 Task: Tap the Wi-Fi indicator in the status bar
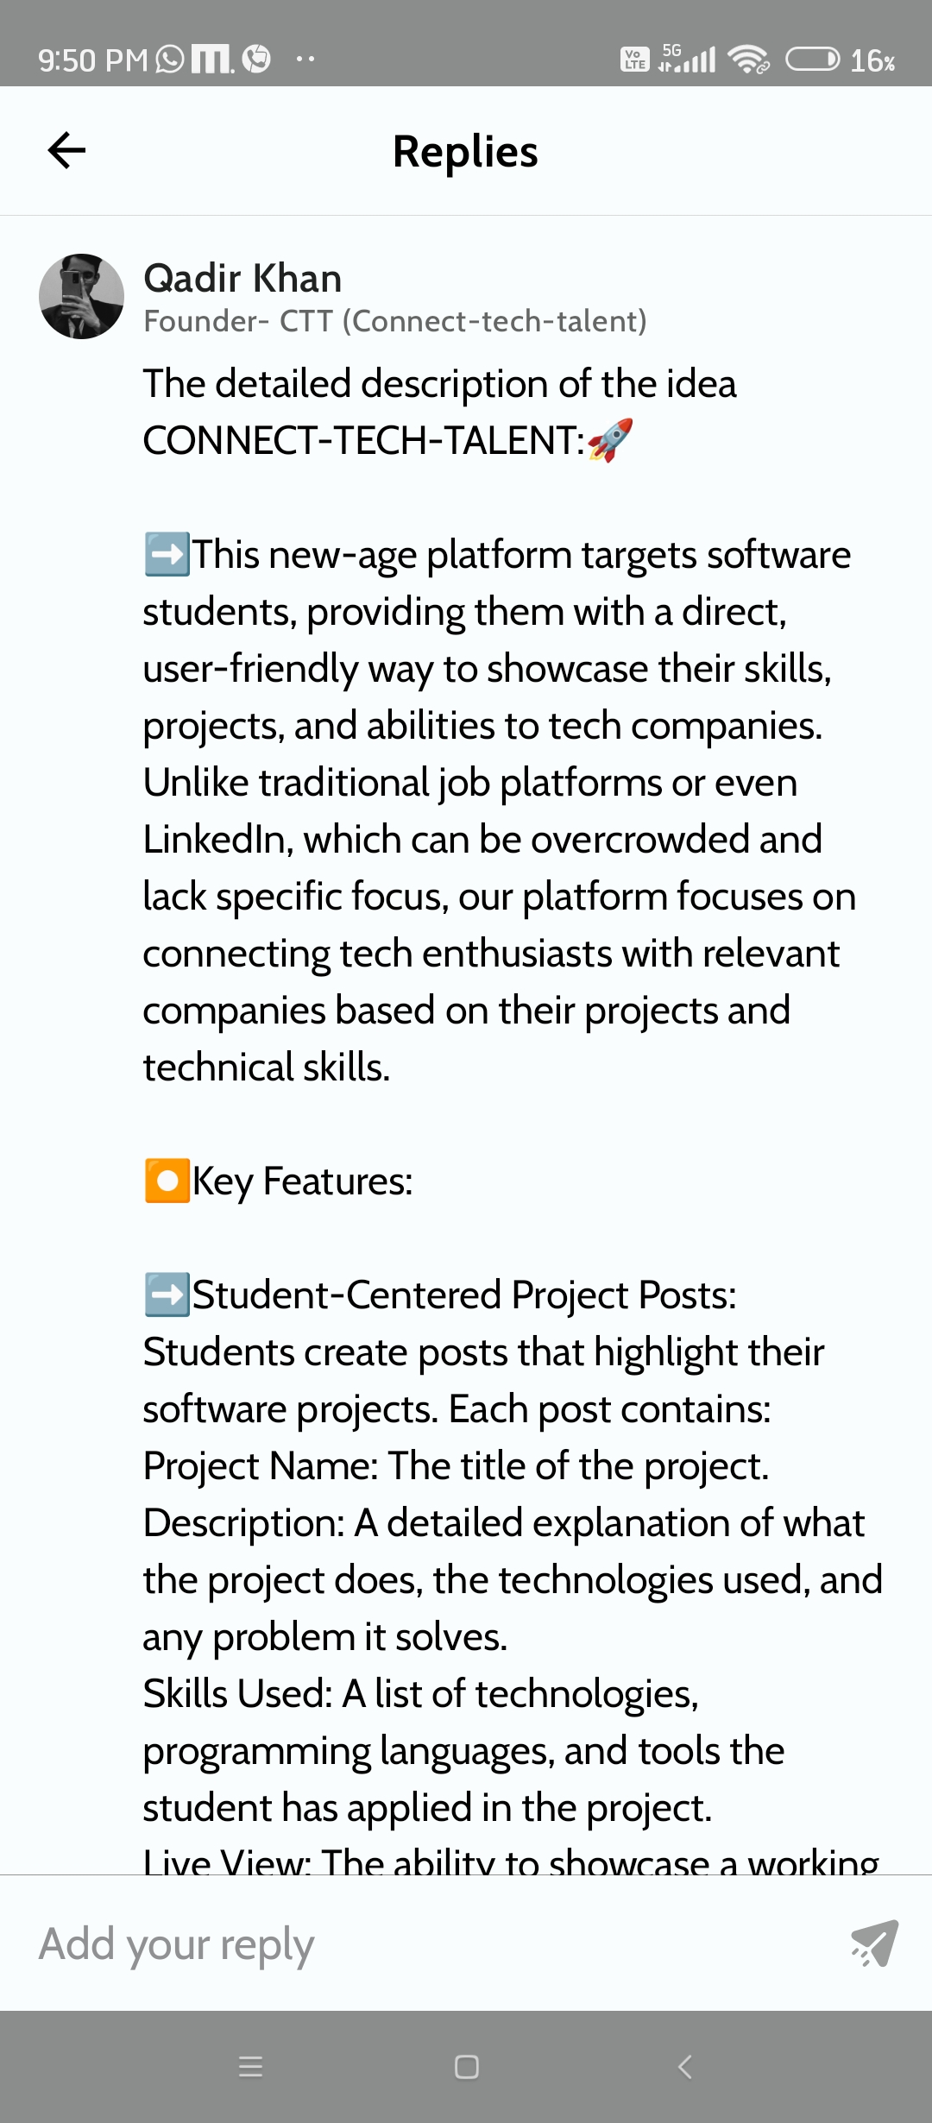pos(747,59)
